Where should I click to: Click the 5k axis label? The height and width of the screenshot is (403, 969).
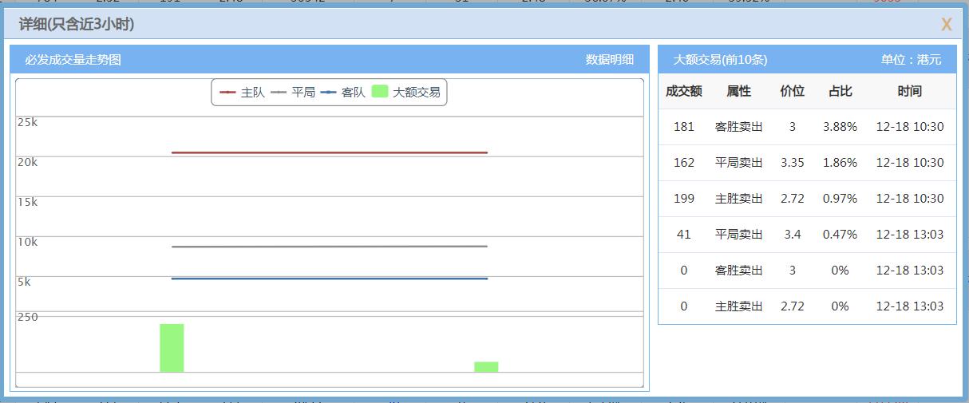pos(25,282)
